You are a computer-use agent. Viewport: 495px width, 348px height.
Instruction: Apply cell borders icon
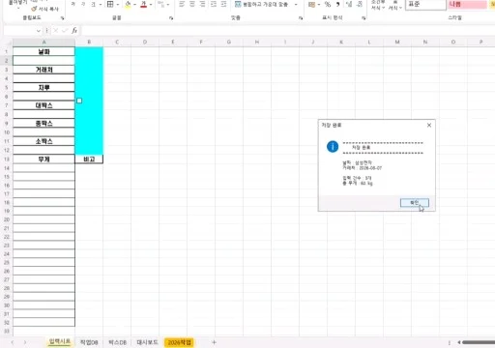[110, 4]
